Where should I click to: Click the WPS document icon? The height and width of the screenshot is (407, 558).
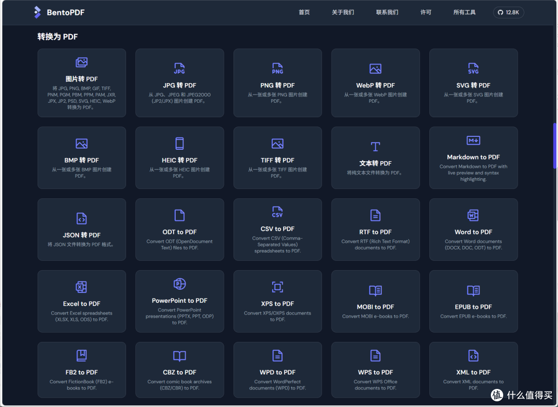[x=376, y=355]
